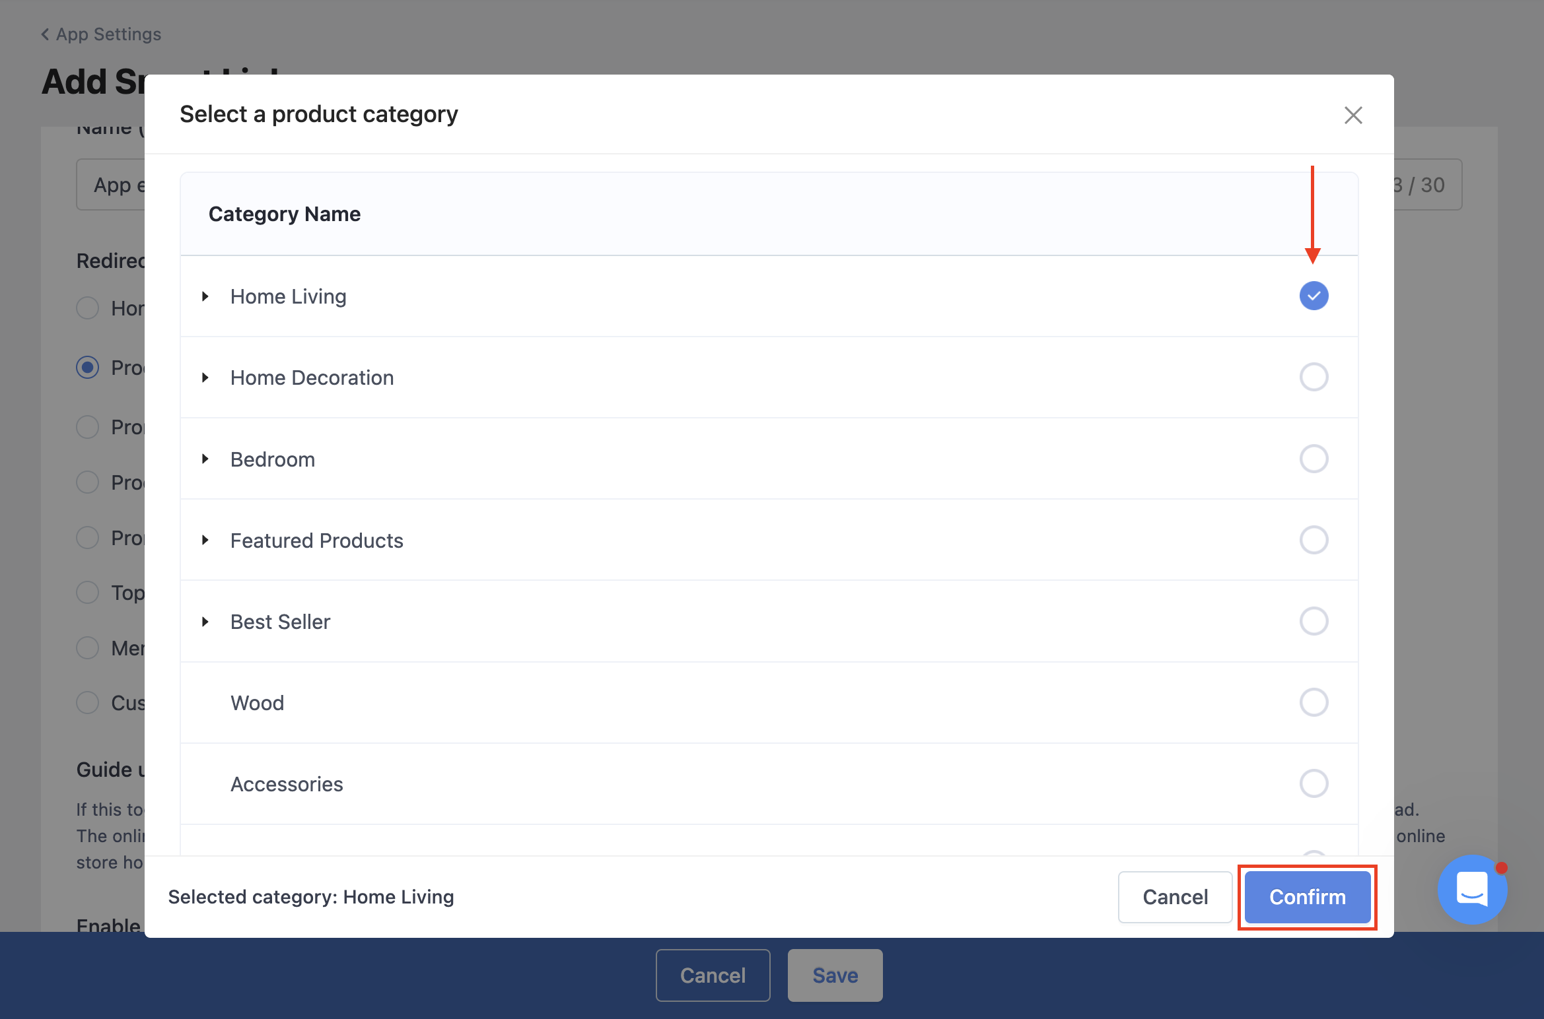This screenshot has height=1019, width=1544.
Task: Expand the Home Living category
Action: point(205,296)
